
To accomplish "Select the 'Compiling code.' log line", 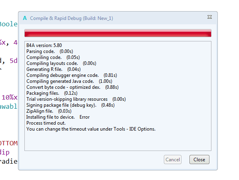I will click(x=53, y=57).
